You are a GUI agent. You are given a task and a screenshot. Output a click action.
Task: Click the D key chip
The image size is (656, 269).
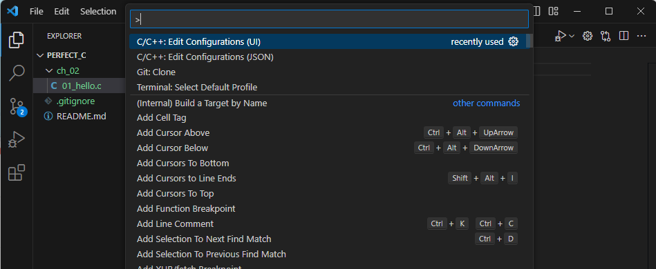(x=511, y=239)
